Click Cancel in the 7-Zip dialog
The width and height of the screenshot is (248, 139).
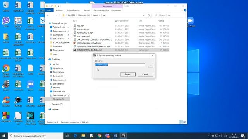point(145,75)
